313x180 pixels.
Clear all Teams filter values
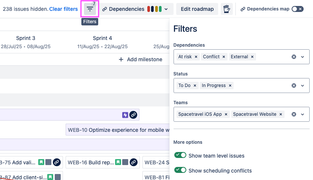(294, 114)
